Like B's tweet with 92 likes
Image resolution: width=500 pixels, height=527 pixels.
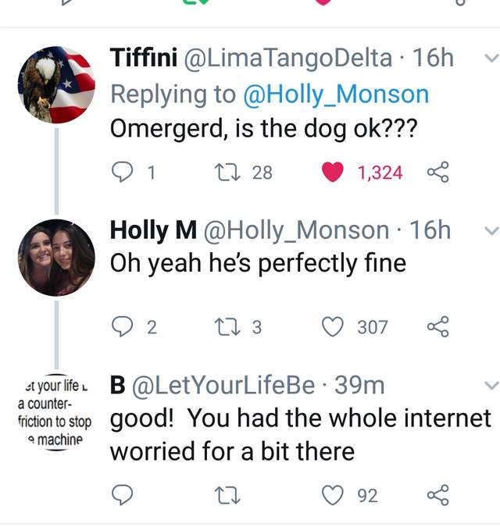(334, 495)
